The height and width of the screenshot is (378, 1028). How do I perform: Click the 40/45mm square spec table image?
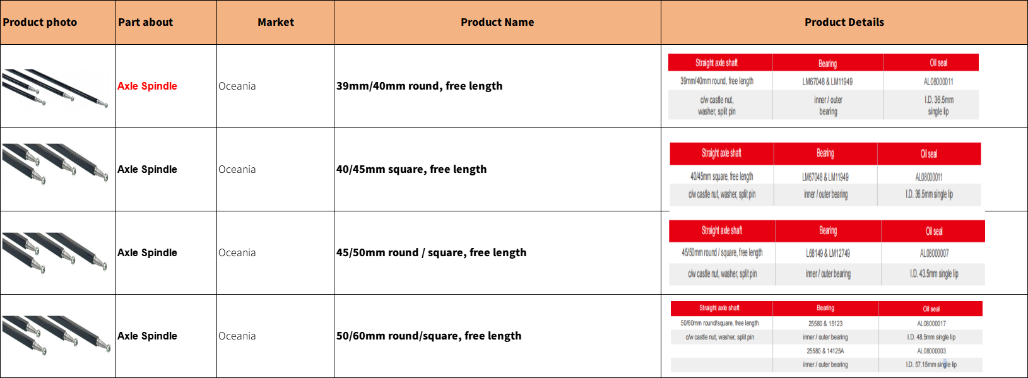[825, 175]
